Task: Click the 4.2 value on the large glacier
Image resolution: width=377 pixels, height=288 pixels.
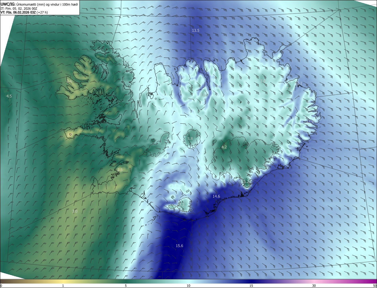Action: (x=224, y=147)
